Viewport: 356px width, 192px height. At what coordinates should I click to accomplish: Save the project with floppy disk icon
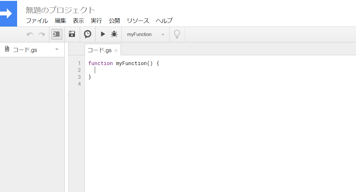click(x=72, y=34)
